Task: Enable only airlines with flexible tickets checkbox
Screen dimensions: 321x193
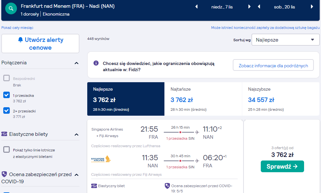Action: pyautogui.click(x=7, y=149)
